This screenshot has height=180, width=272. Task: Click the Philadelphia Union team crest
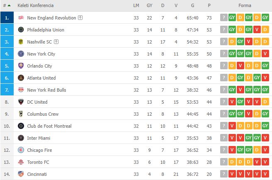pos(21,30)
